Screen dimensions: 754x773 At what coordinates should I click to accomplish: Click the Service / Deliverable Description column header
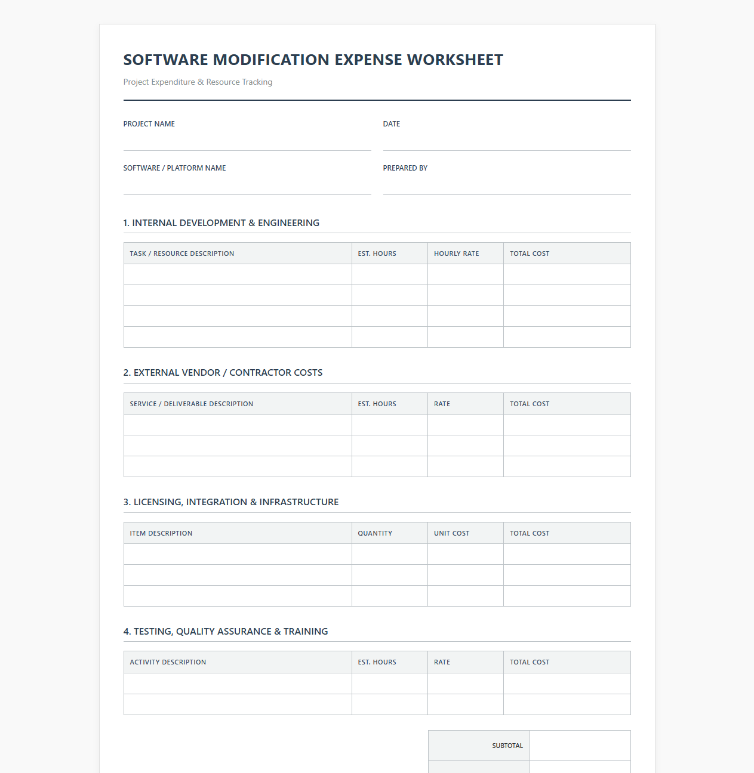238,404
